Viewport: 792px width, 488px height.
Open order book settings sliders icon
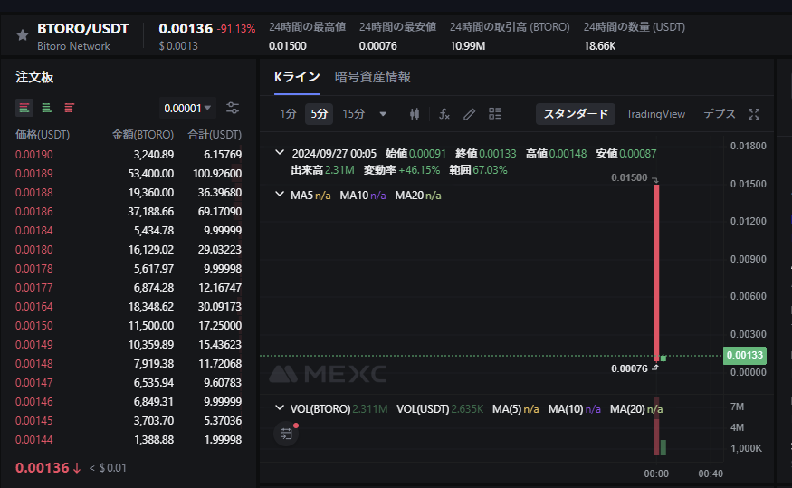[233, 108]
